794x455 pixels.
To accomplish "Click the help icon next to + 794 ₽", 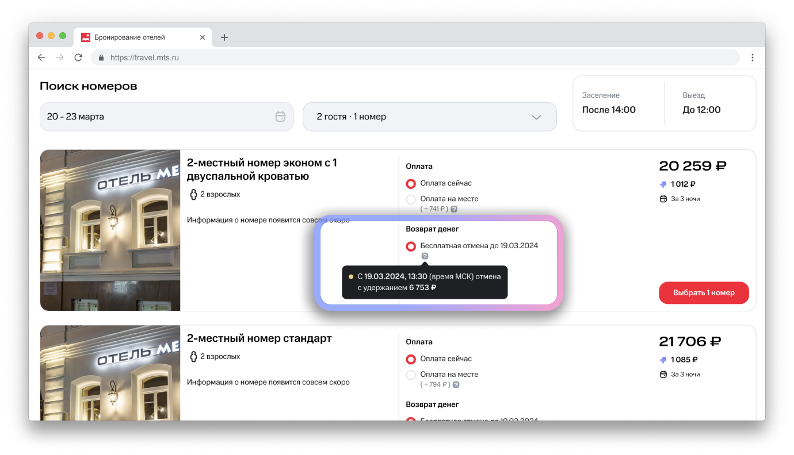I will [x=457, y=384].
